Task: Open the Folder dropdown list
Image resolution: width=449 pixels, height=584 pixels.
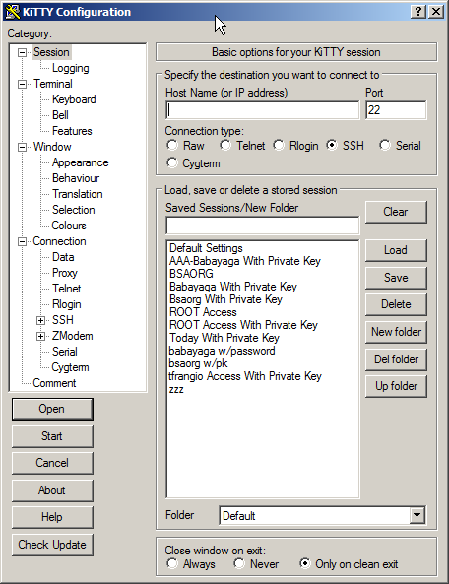Action: pos(417,515)
